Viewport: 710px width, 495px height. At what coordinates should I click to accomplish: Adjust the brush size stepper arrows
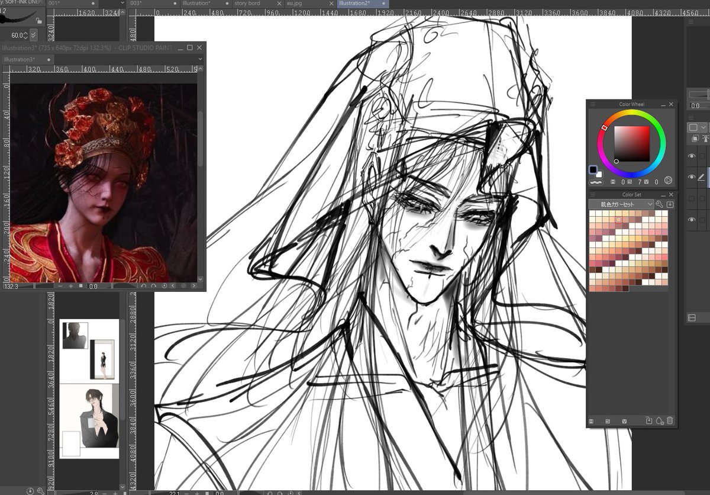[25, 36]
